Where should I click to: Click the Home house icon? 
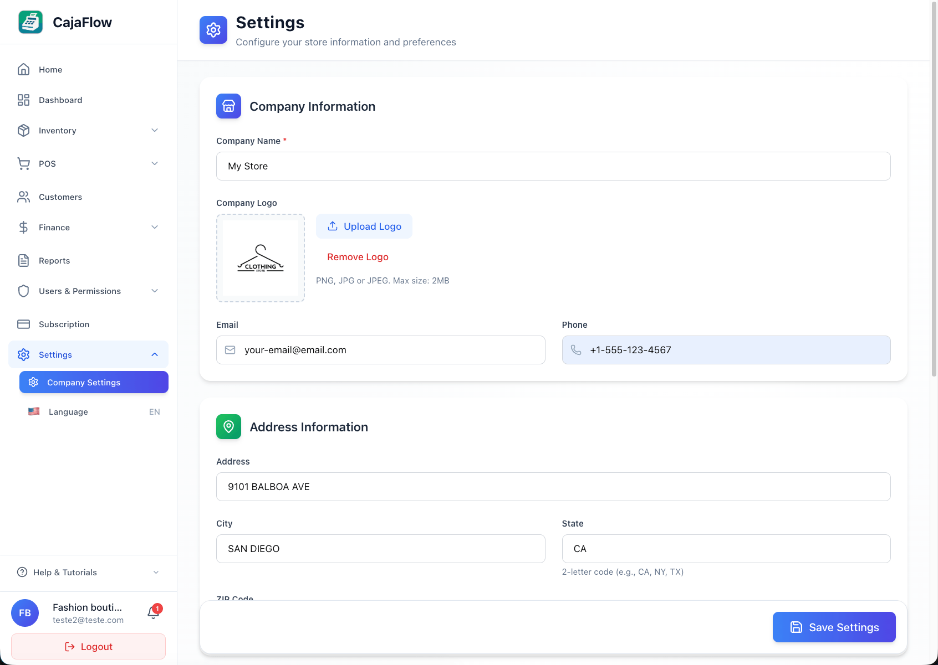(x=23, y=70)
